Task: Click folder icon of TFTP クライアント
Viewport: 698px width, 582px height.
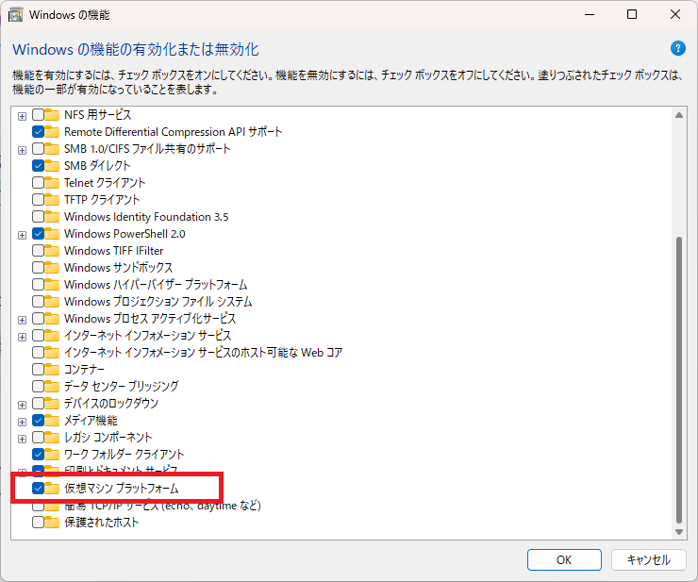Action: 52,199
